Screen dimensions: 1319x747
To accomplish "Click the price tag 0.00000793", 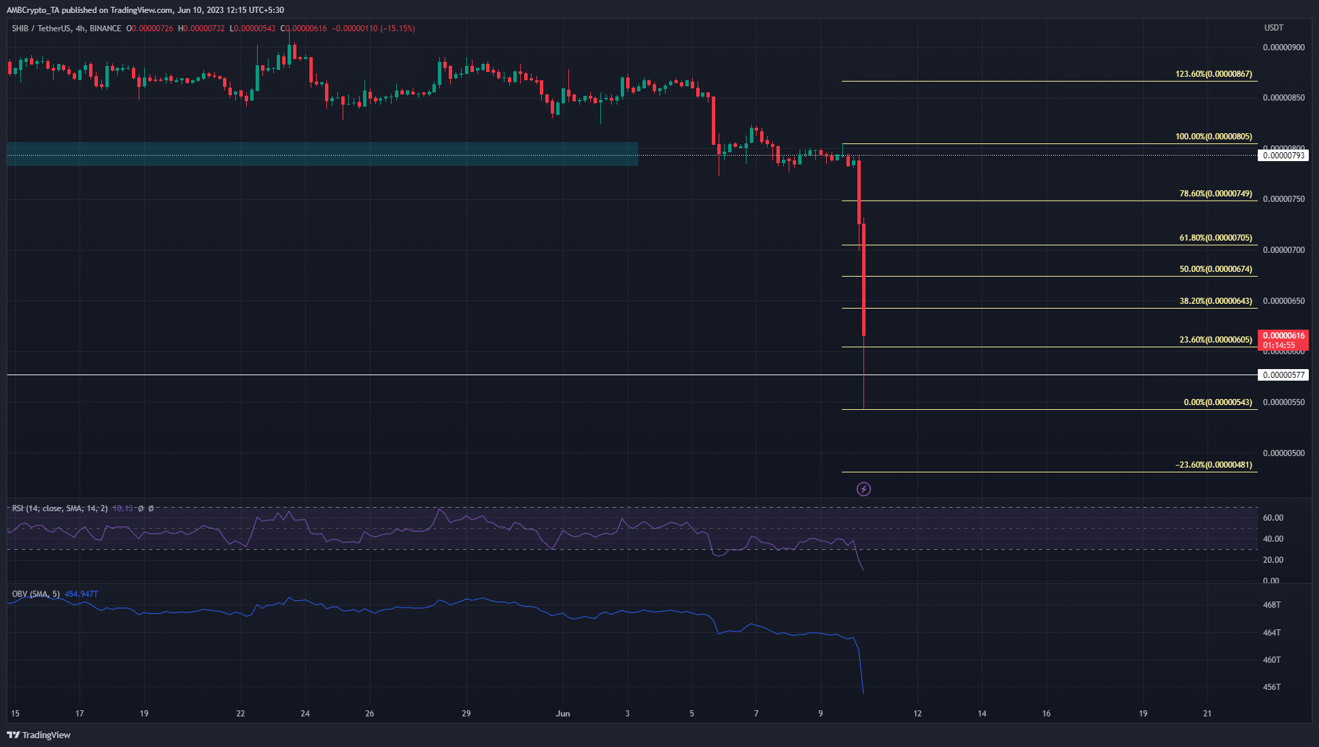I will tap(1283, 156).
